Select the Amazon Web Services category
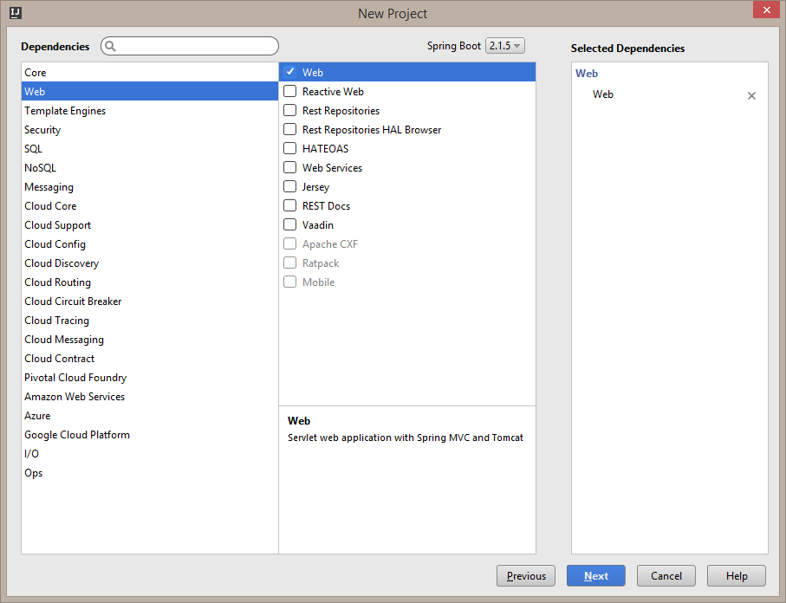 click(150, 396)
